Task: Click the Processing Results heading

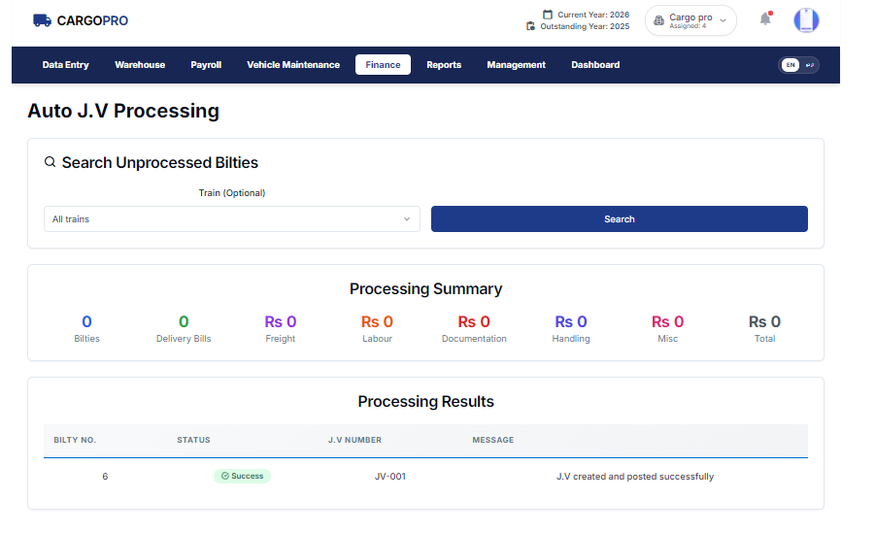Action: pos(425,401)
